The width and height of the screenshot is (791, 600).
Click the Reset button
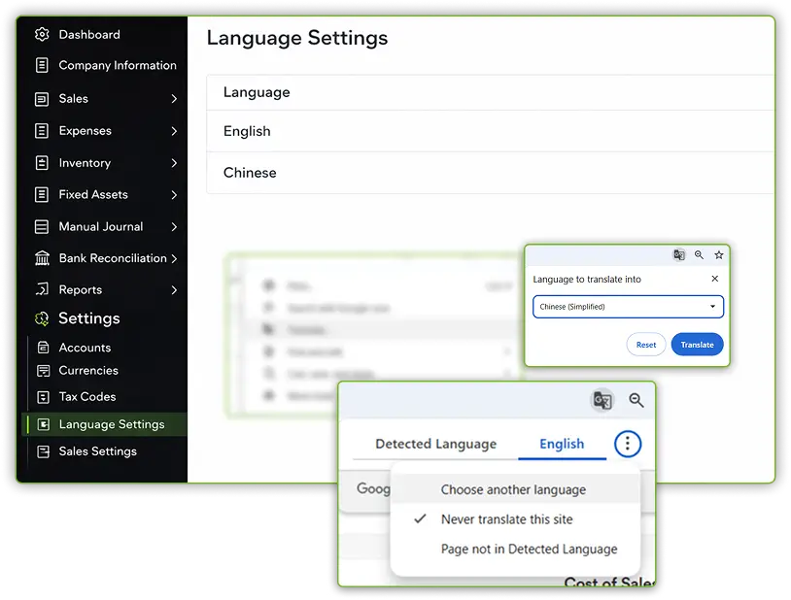click(x=646, y=345)
